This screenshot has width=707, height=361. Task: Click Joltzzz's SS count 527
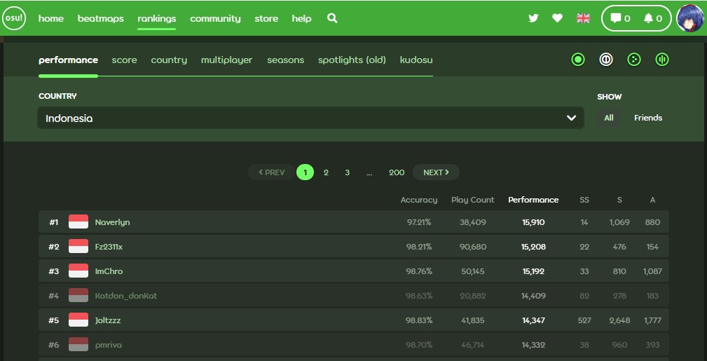pos(584,320)
